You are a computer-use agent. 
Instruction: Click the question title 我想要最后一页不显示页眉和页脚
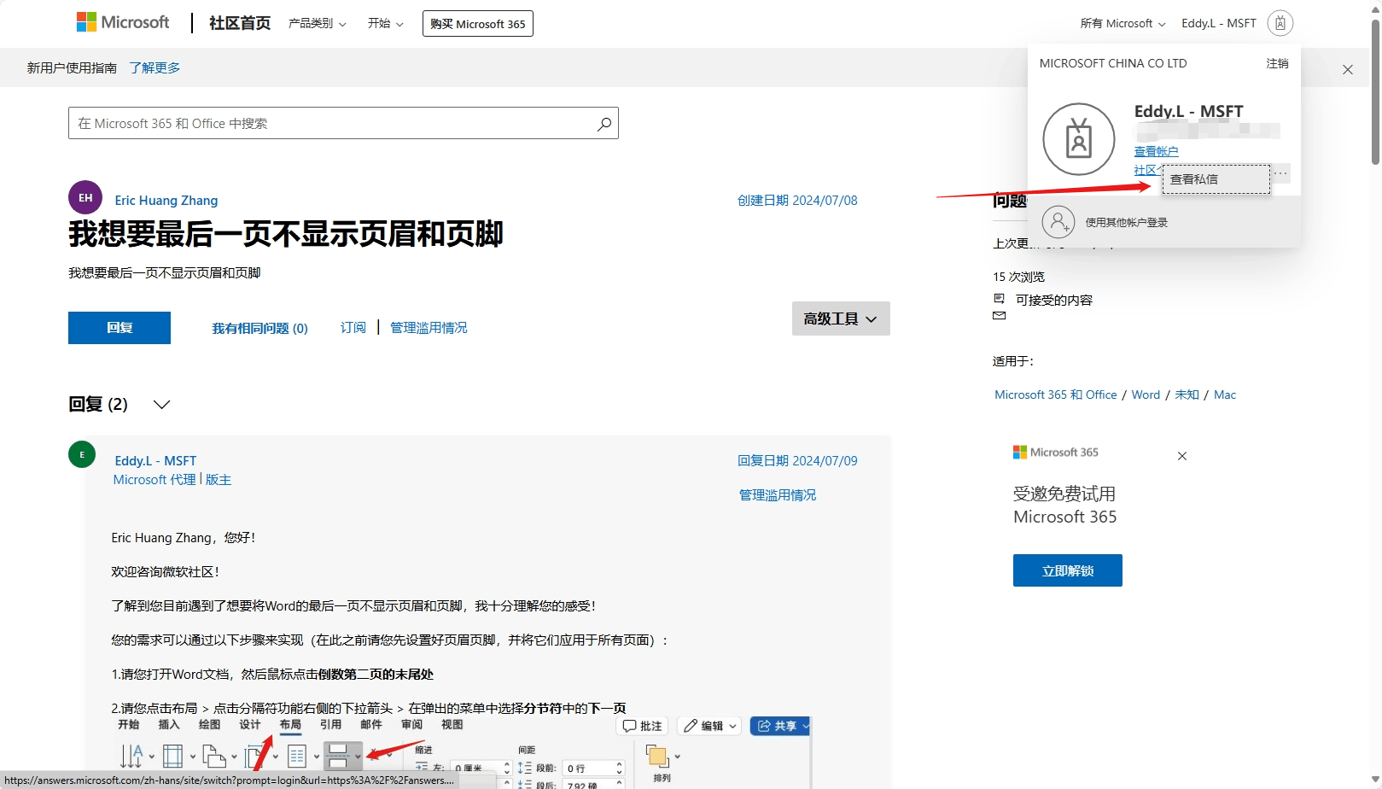click(286, 234)
